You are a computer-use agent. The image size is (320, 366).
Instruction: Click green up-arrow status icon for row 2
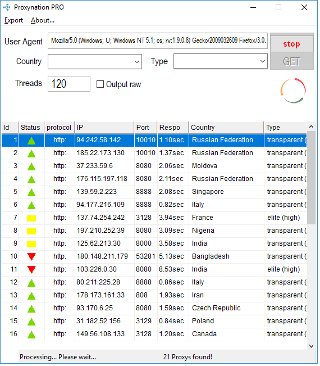point(31,153)
